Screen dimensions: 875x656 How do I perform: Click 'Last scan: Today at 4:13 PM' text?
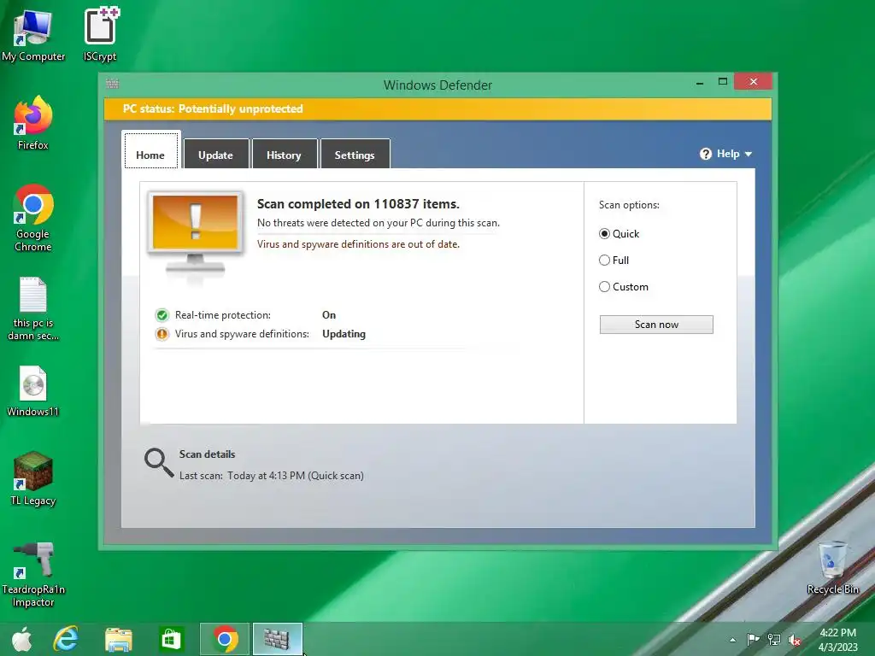click(271, 476)
